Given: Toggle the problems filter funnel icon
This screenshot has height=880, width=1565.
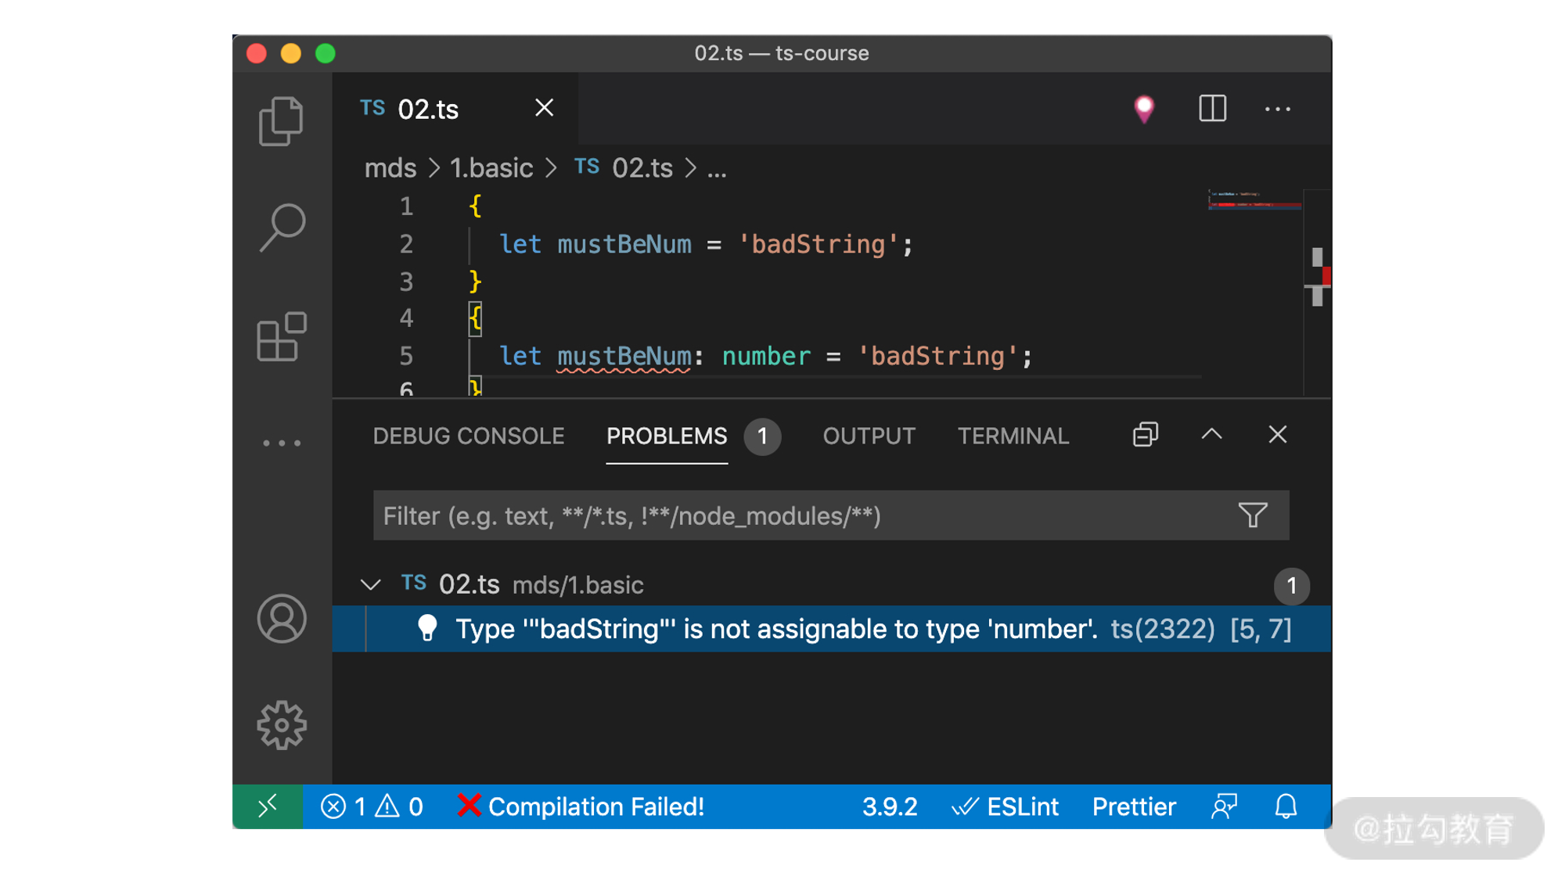Looking at the screenshot, I should pyautogui.click(x=1252, y=515).
